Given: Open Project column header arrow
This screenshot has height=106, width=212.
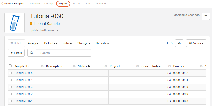Looking at the screenshot, I should click(138, 66).
